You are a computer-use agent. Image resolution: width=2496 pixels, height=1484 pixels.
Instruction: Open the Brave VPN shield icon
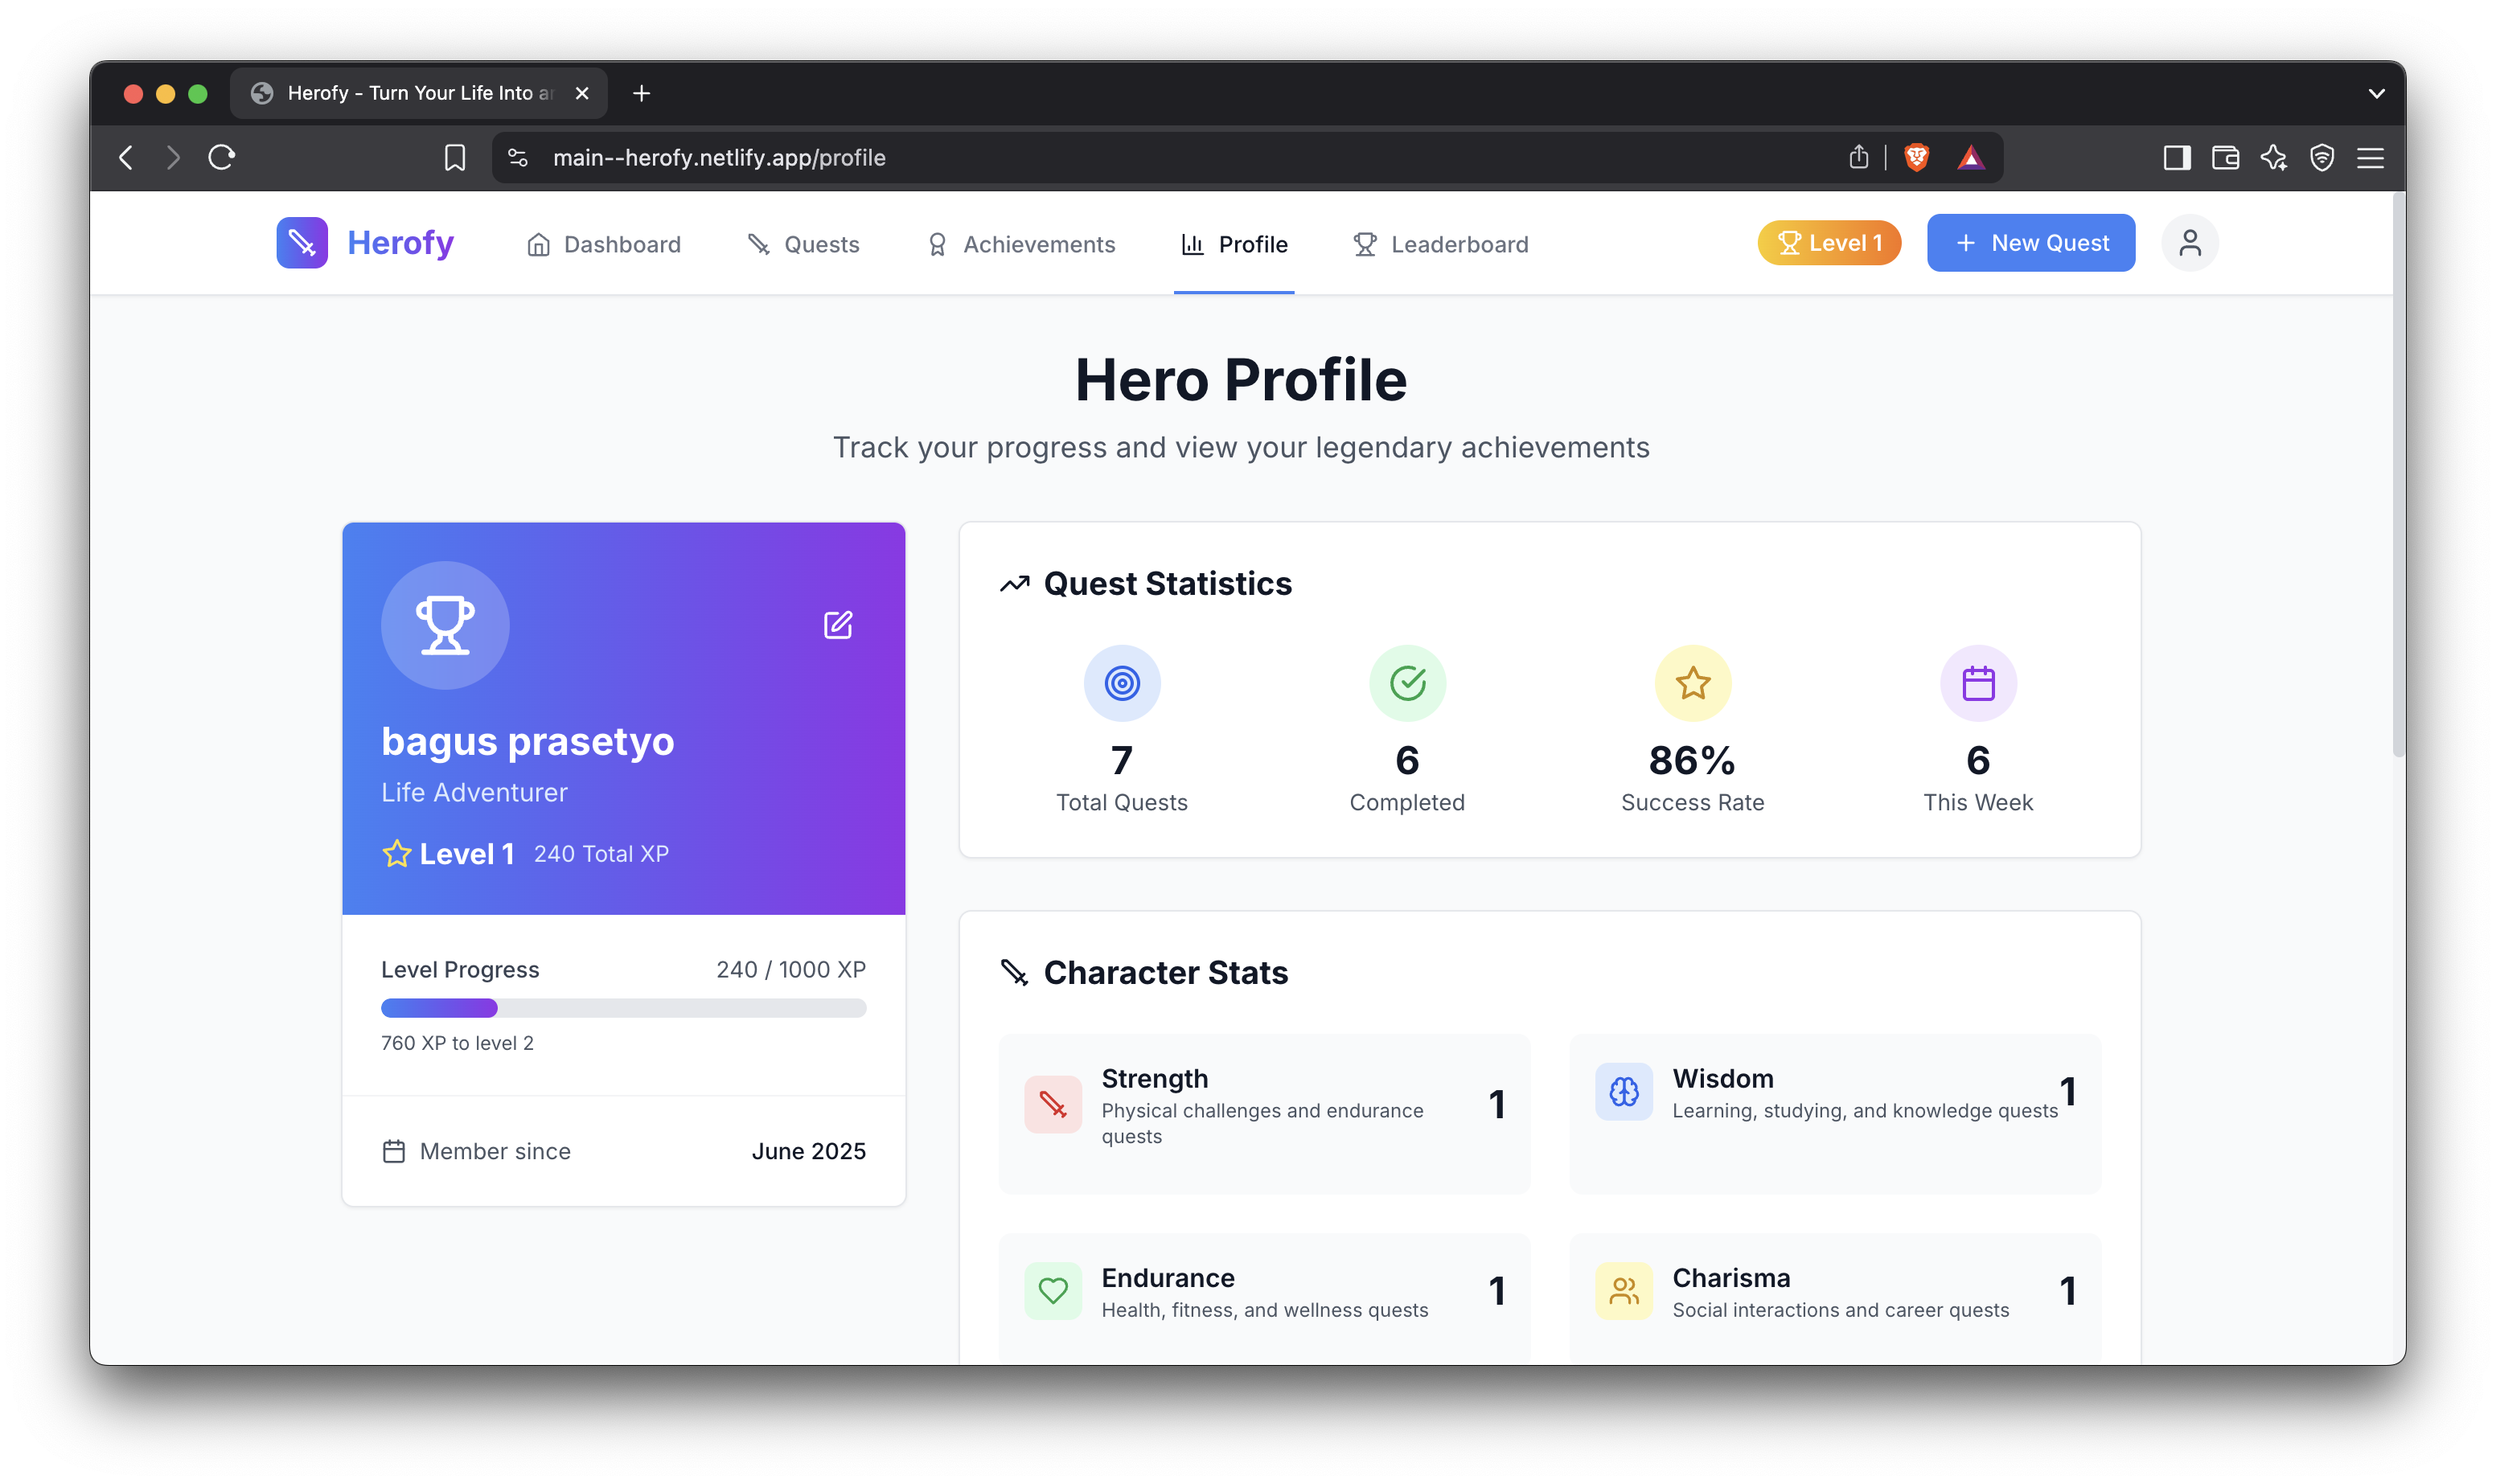[x=2321, y=157]
